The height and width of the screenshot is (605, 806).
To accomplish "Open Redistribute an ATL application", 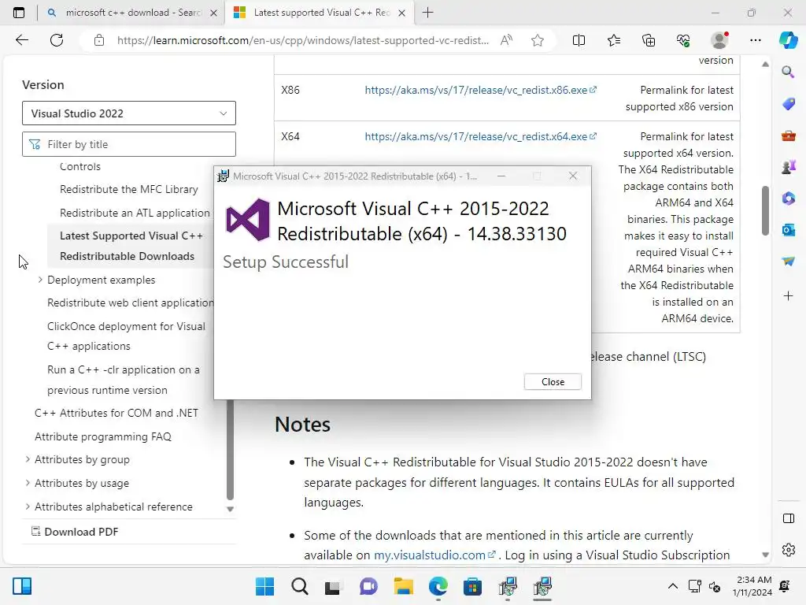I will click(x=135, y=213).
